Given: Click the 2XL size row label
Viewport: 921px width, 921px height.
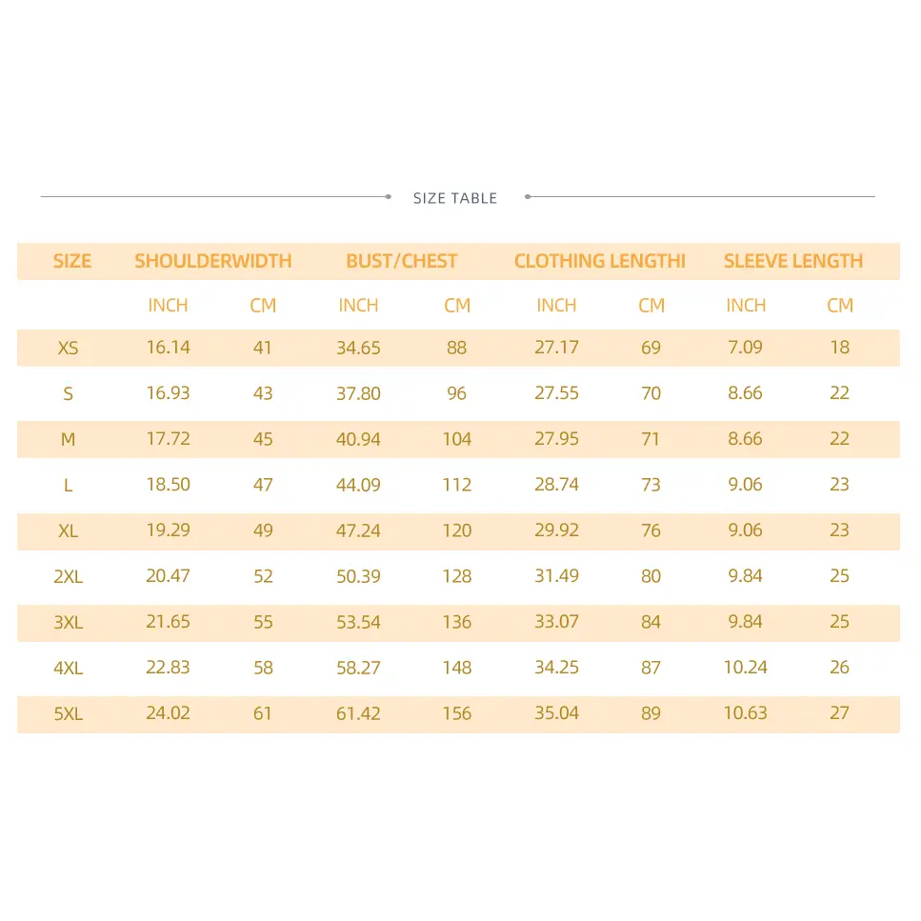Looking at the screenshot, I should coord(69,576).
